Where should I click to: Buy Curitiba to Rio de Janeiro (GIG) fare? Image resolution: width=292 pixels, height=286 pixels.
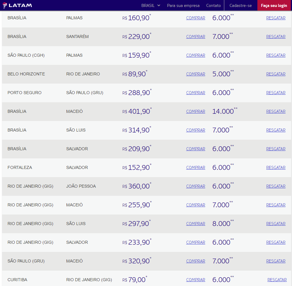click(196, 280)
